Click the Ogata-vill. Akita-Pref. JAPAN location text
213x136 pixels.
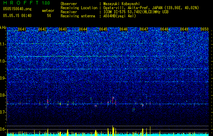(151, 8)
